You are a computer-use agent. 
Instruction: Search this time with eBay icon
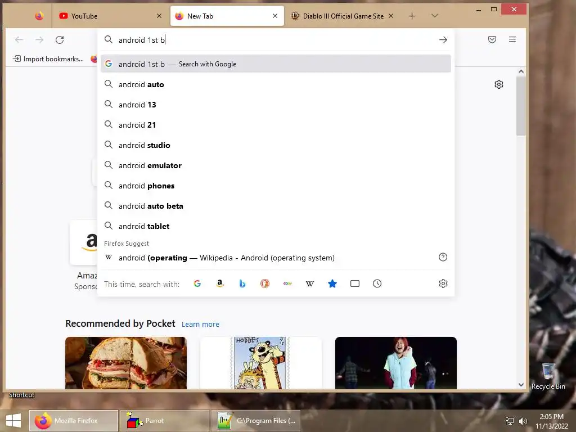click(287, 283)
